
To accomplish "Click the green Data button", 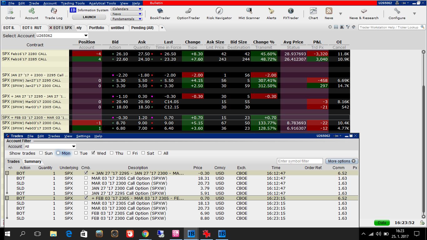I will pos(382,223).
